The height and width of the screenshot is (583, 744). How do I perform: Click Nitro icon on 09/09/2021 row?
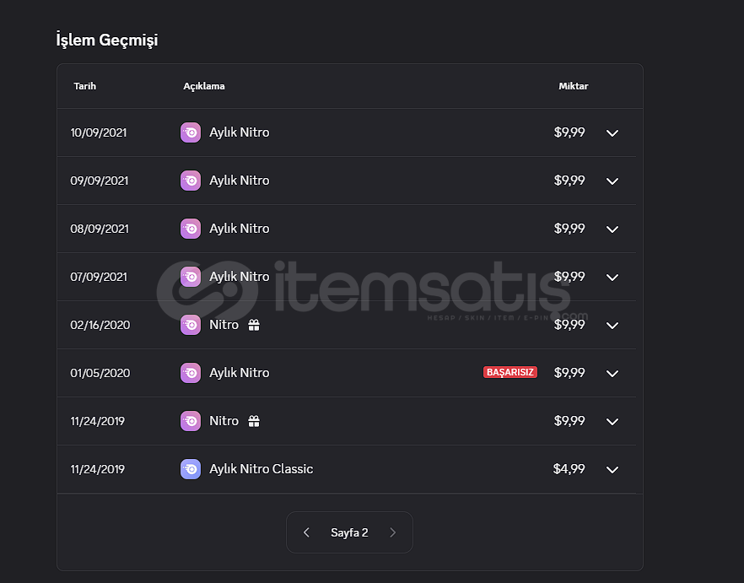(x=191, y=181)
